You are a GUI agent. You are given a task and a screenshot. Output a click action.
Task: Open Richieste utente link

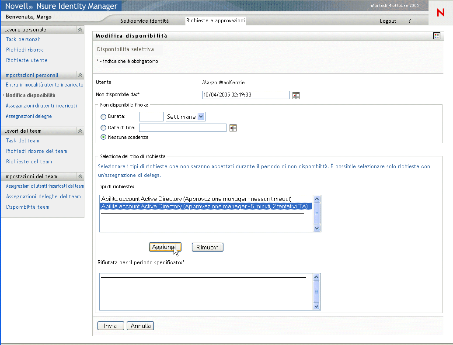click(x=27, y=60)
